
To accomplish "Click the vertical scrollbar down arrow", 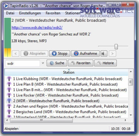I will [131, 115].
